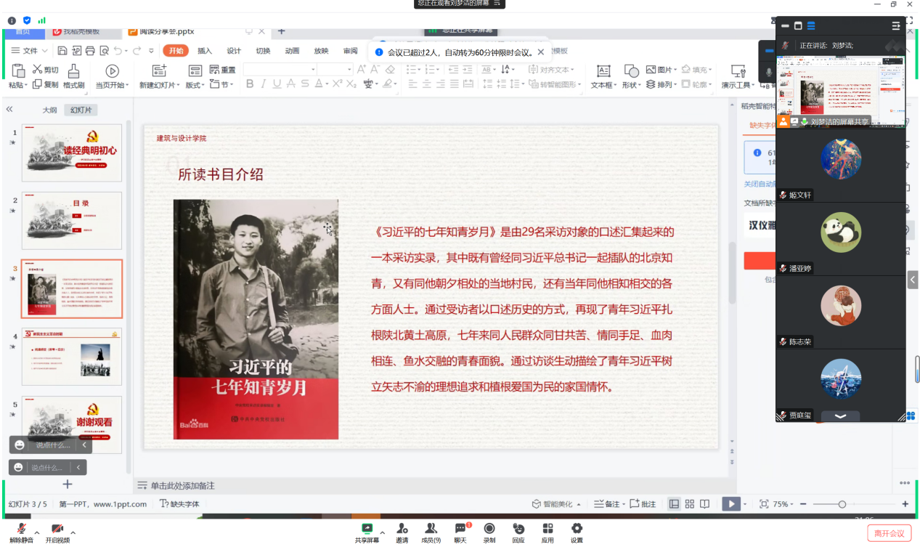Unmute microphone with 解除静音 button
This screenshot has height=547, width=920.
click(22, 530)
